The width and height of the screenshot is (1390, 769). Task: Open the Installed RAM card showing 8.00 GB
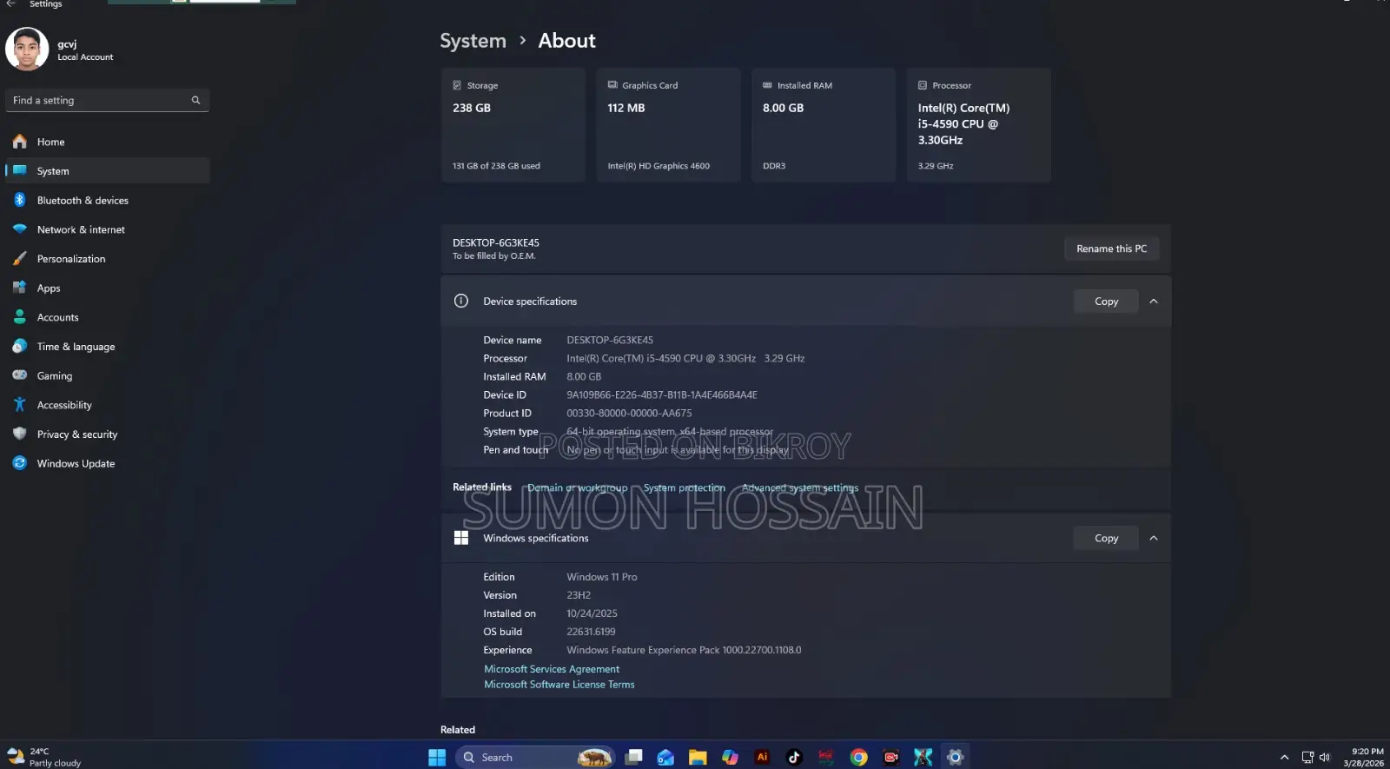point(823,125)
